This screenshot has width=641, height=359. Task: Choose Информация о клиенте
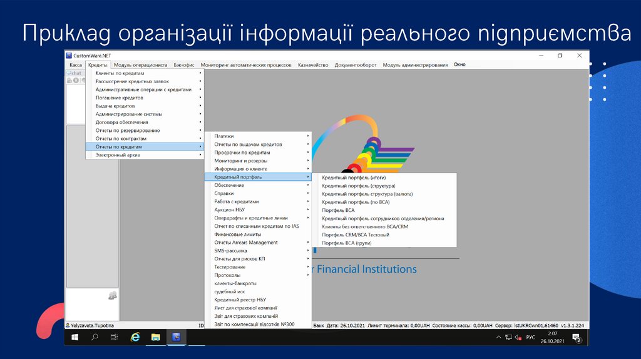[x=258, y=169]
